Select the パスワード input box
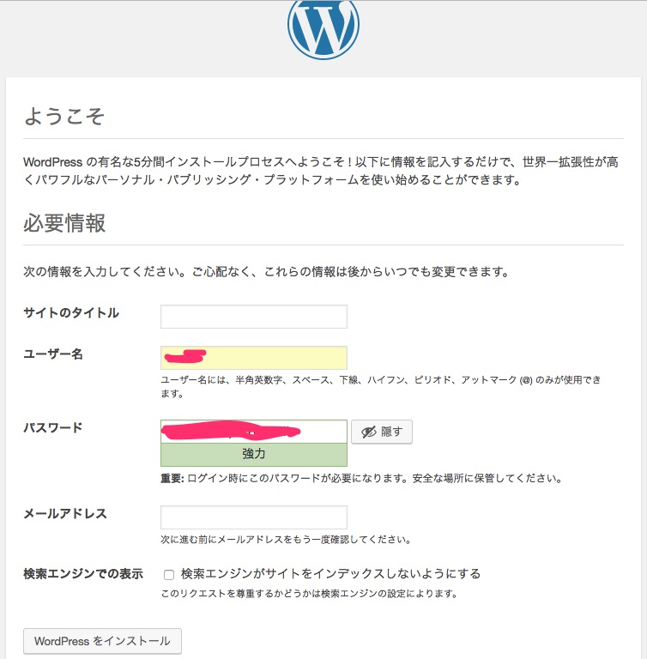 tap(254, 432)
